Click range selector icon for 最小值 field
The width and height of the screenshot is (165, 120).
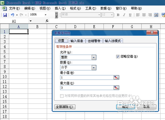tap(116, 77)
